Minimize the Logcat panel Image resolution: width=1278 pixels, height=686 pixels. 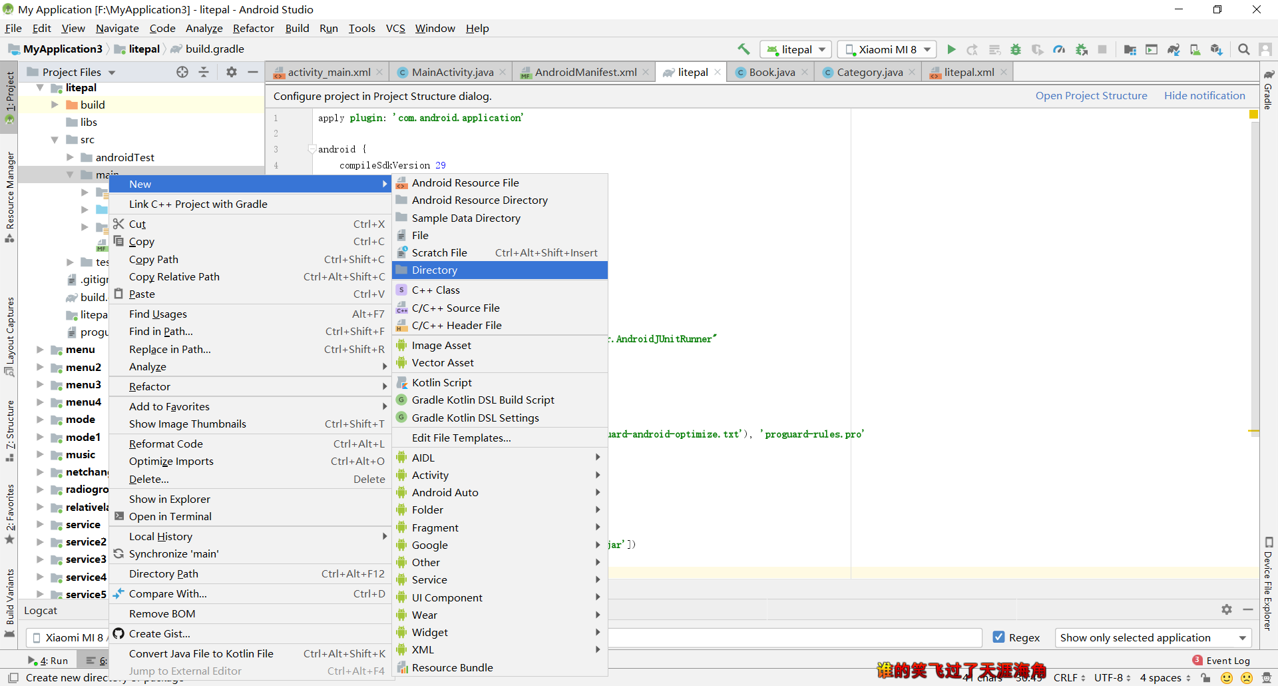[1248, 609]
